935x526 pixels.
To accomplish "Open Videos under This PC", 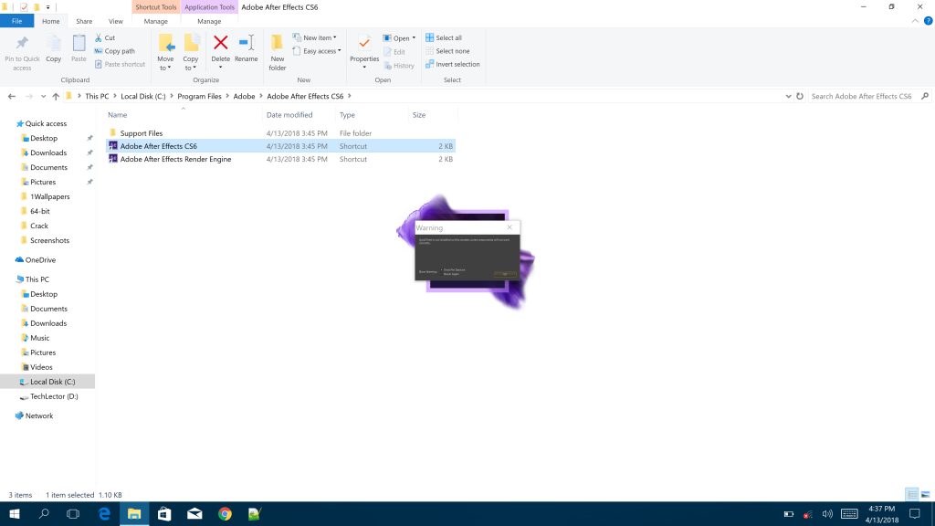I will click(41, 367).
